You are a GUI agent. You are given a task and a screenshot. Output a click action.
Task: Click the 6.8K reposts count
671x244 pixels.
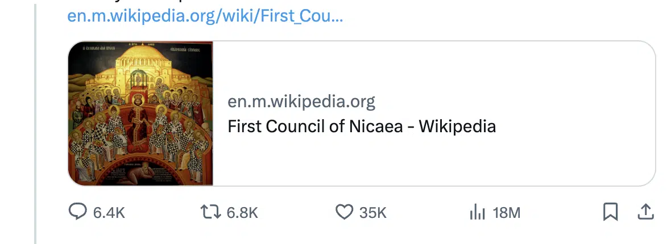[242, 212]
